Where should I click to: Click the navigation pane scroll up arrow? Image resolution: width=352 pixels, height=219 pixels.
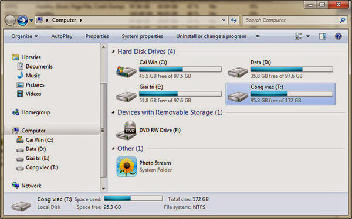click(x=103, y=47)
